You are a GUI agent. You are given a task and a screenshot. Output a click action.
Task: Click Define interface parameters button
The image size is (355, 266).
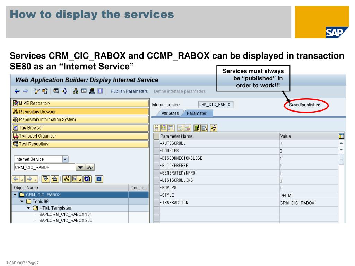point(180,91)
